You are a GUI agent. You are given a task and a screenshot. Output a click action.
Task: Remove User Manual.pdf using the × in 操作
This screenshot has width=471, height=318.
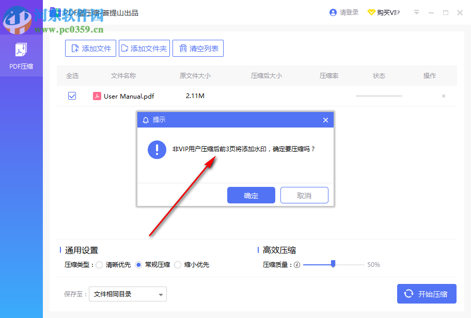click(x=443, y=96)
